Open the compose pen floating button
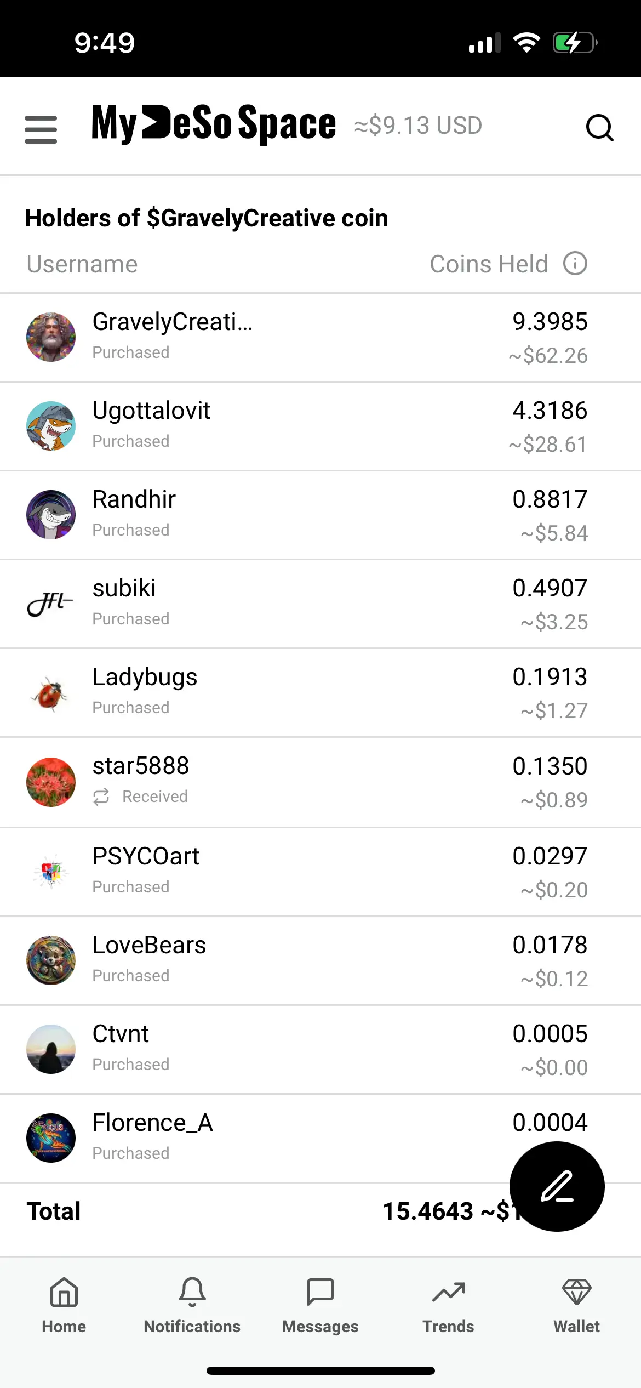The image size is (641, 1388). 556,1186
